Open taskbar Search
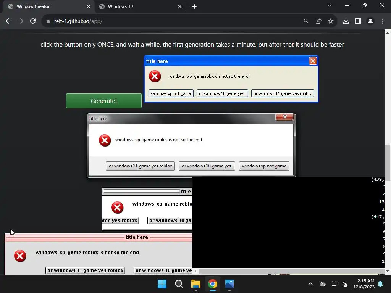Screen dimensions: 391x293 (179, 284)
